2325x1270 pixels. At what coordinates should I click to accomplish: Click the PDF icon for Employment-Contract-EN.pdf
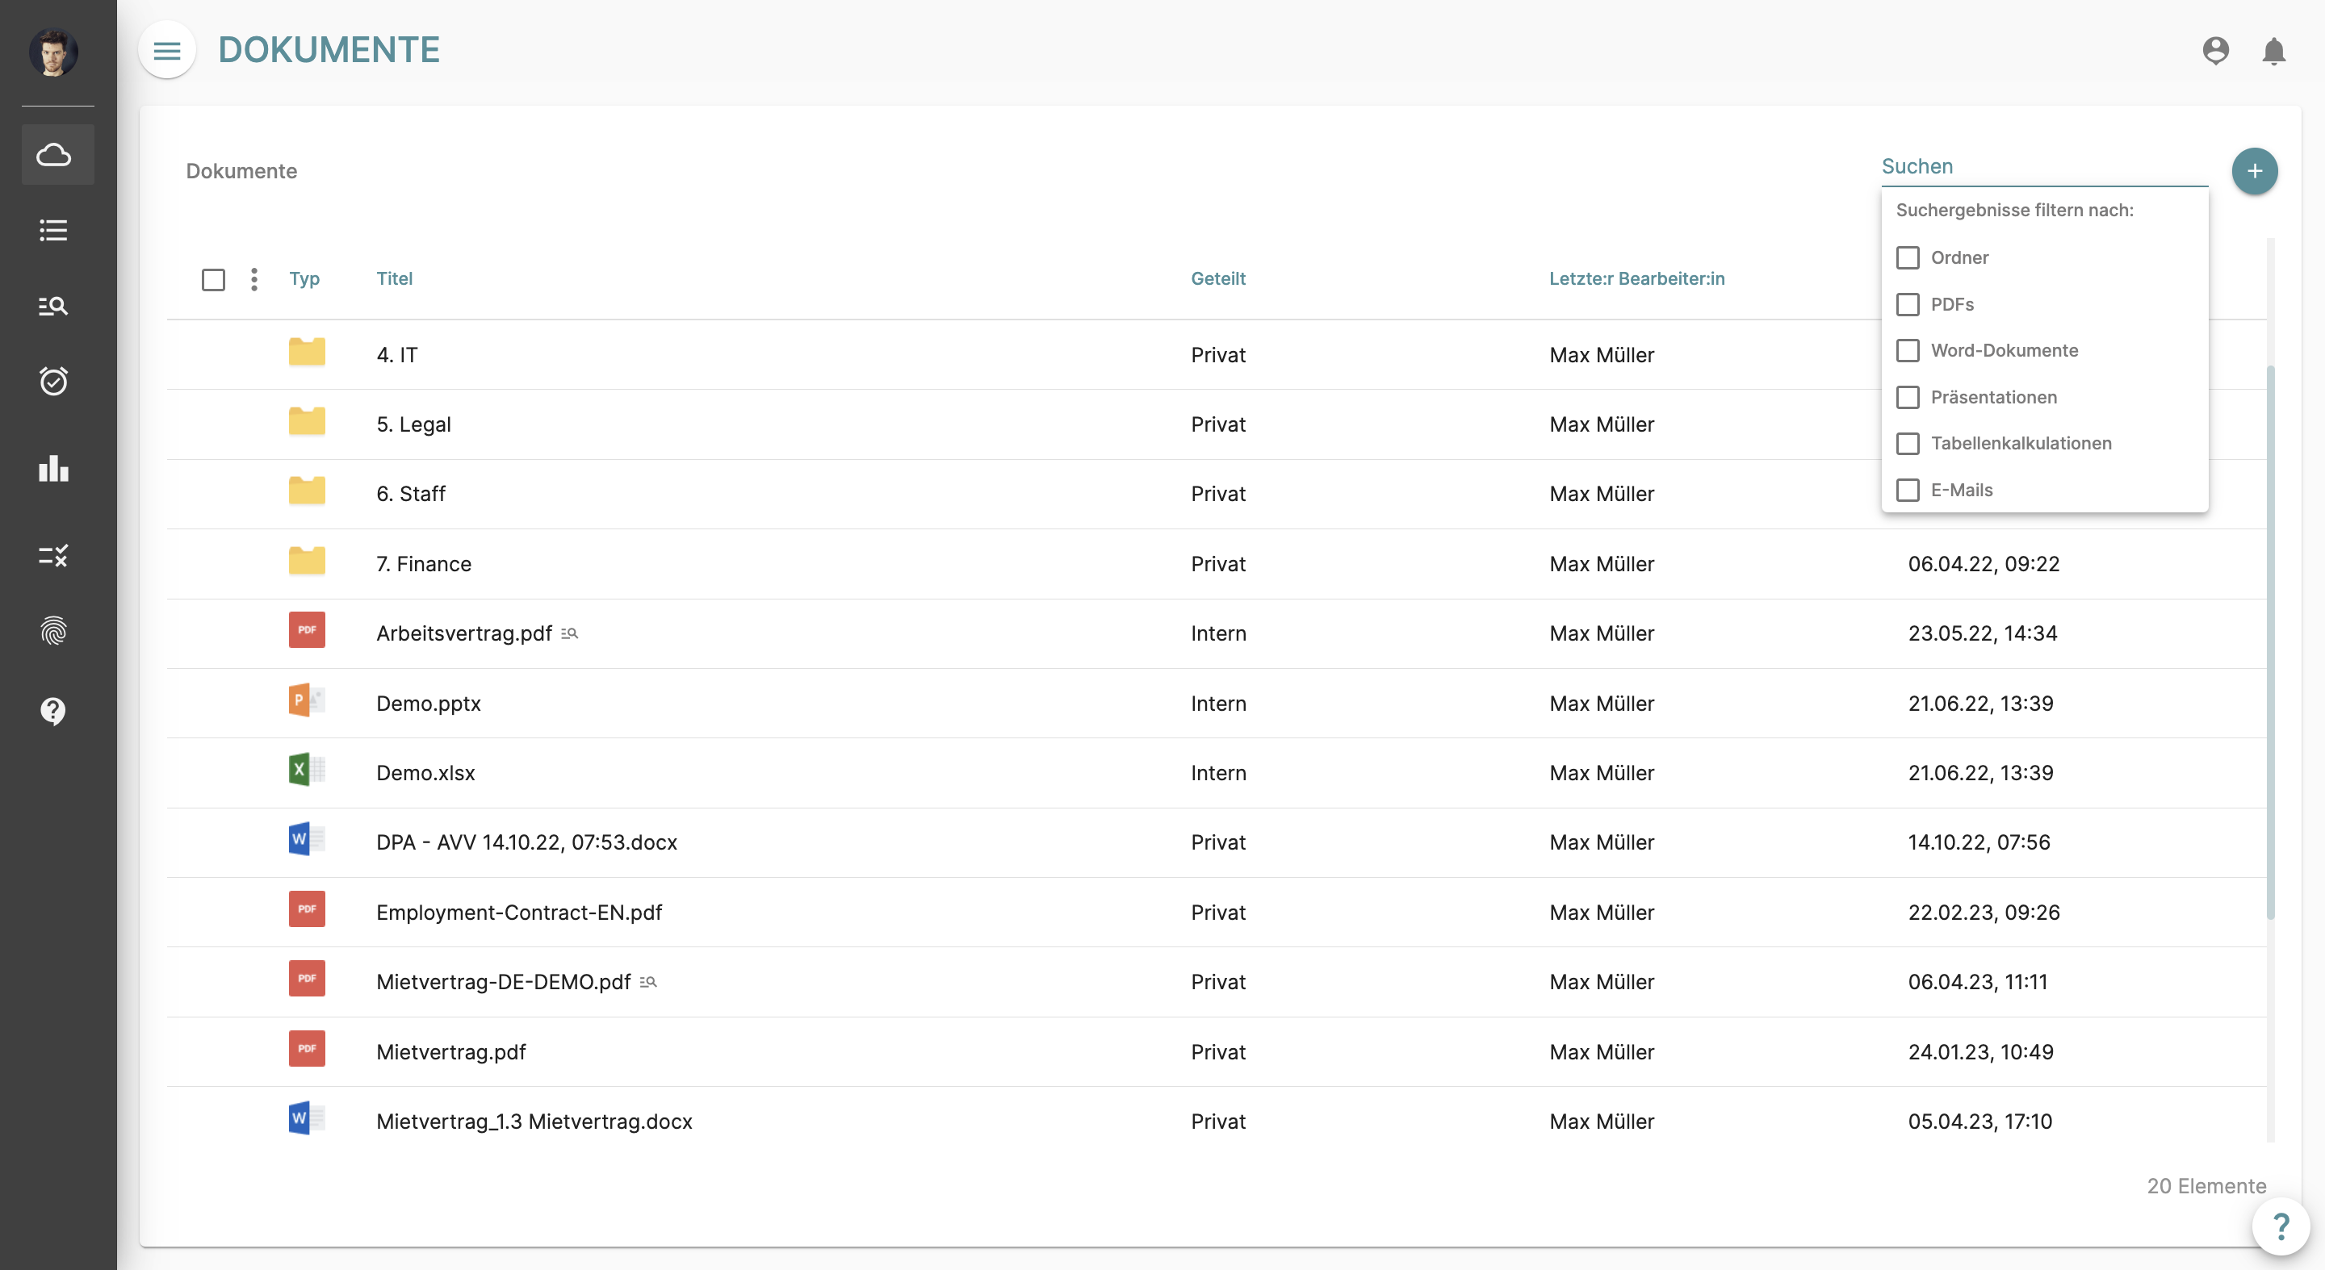click(307, 909)
